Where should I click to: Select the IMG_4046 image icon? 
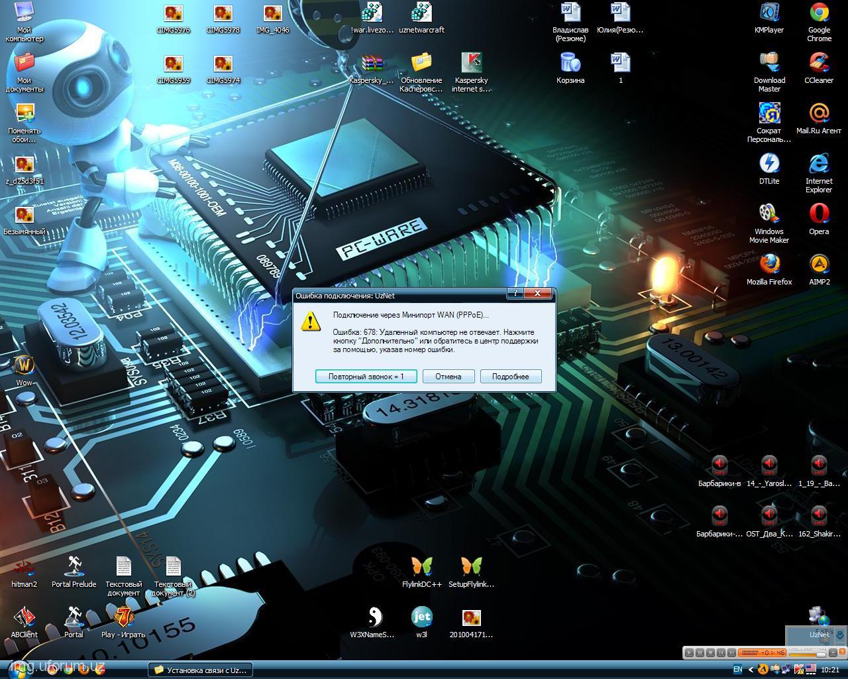[x=273, y=19]
